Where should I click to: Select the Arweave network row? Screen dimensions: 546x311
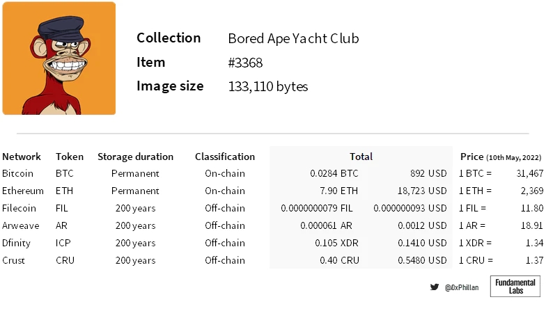click(21, 225)
